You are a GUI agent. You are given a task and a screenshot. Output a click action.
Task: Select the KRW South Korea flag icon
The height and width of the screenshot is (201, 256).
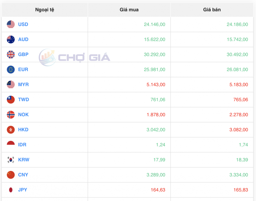(10, 160)
